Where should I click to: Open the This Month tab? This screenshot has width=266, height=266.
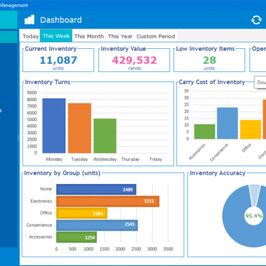point(89,36)
